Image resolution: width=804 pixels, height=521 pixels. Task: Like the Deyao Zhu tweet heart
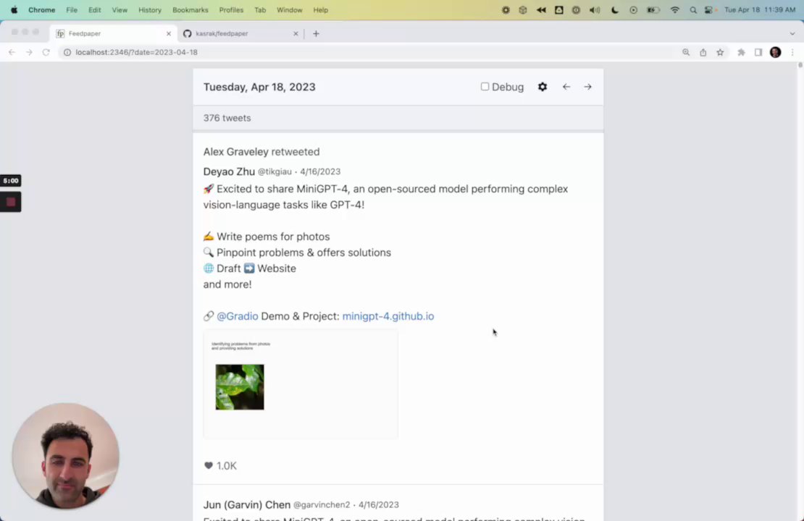pos(208,465)
